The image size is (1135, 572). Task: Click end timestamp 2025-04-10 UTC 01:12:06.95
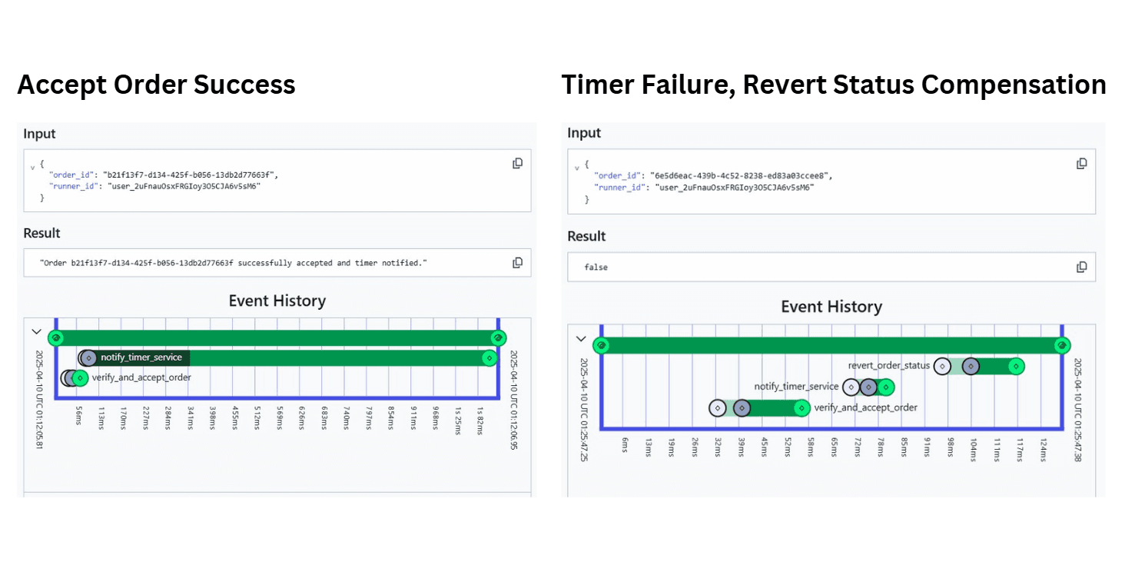pyautogui.click(x=513, y=400)
